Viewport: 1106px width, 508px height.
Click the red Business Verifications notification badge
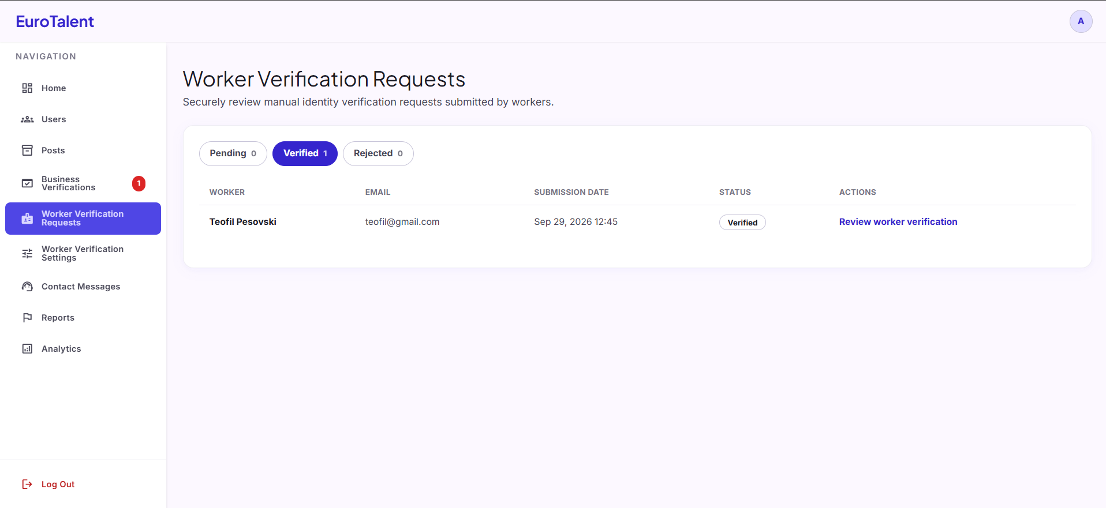point(139,183)
